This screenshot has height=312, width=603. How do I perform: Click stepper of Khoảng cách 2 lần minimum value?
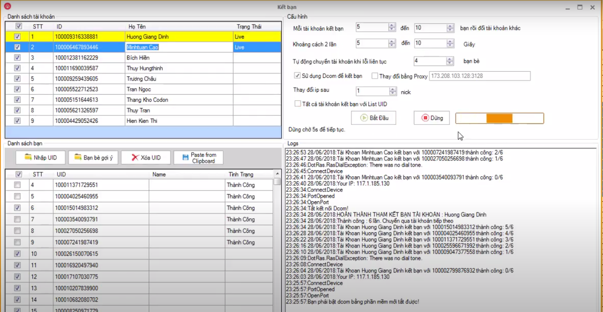392,43
